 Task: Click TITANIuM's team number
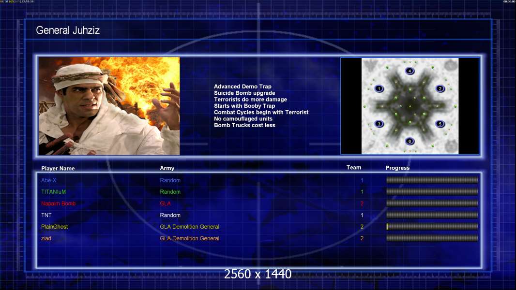click(362, 192)
